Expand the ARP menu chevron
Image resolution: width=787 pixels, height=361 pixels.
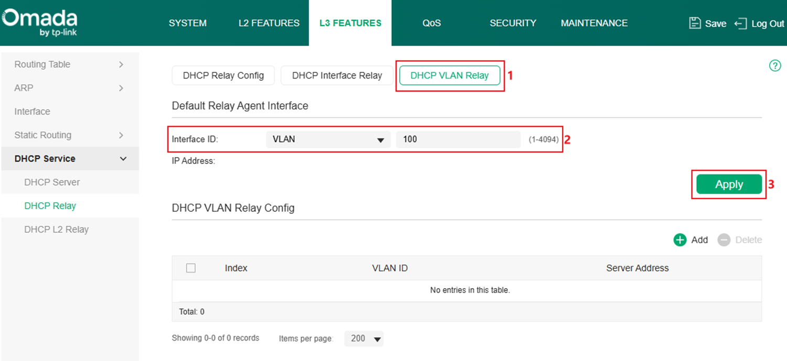[121, 88]
